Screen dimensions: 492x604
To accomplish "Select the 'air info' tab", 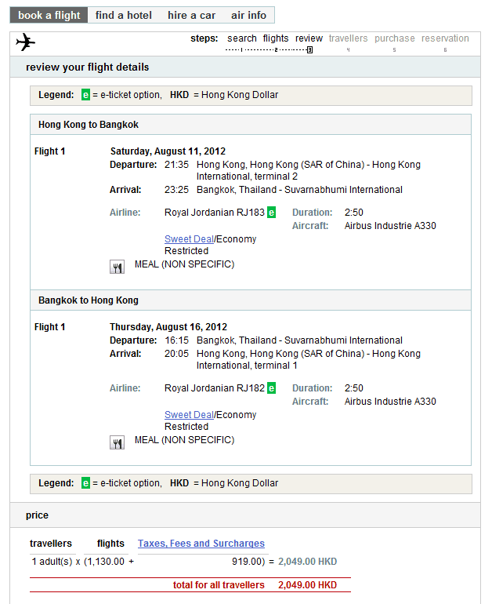I will point(248,15).
